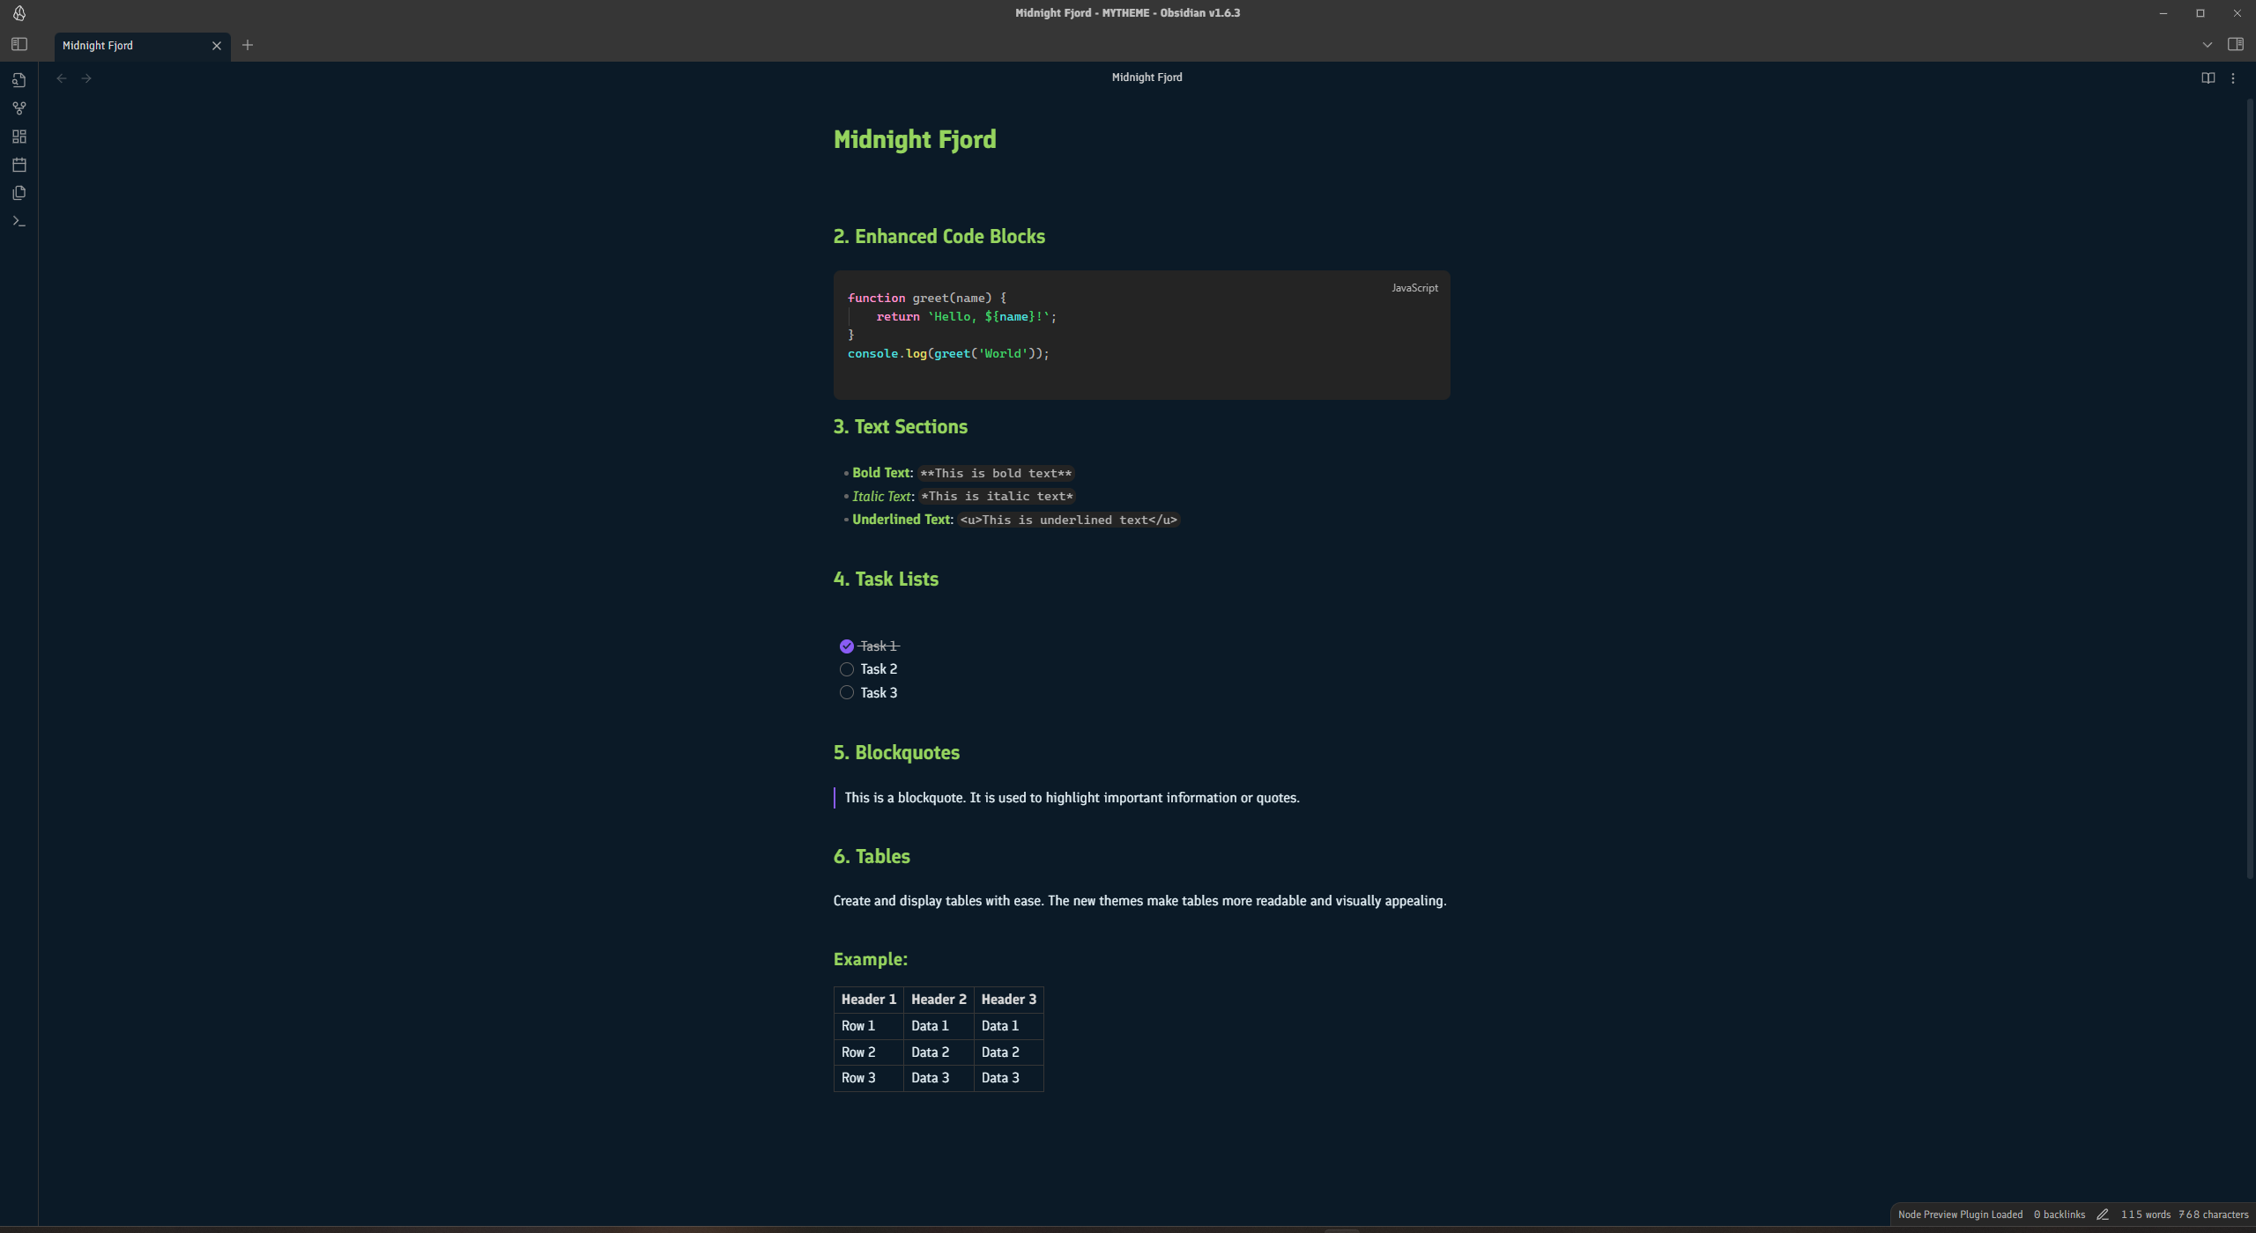Check the Task 2 checkbox

click(x=846, y=669)
